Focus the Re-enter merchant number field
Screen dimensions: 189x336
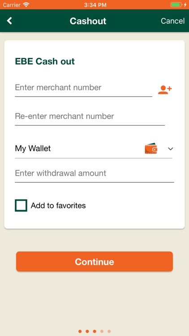90,116
